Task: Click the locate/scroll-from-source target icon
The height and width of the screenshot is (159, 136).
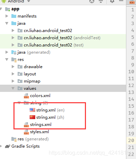Action: coord(92,1)
